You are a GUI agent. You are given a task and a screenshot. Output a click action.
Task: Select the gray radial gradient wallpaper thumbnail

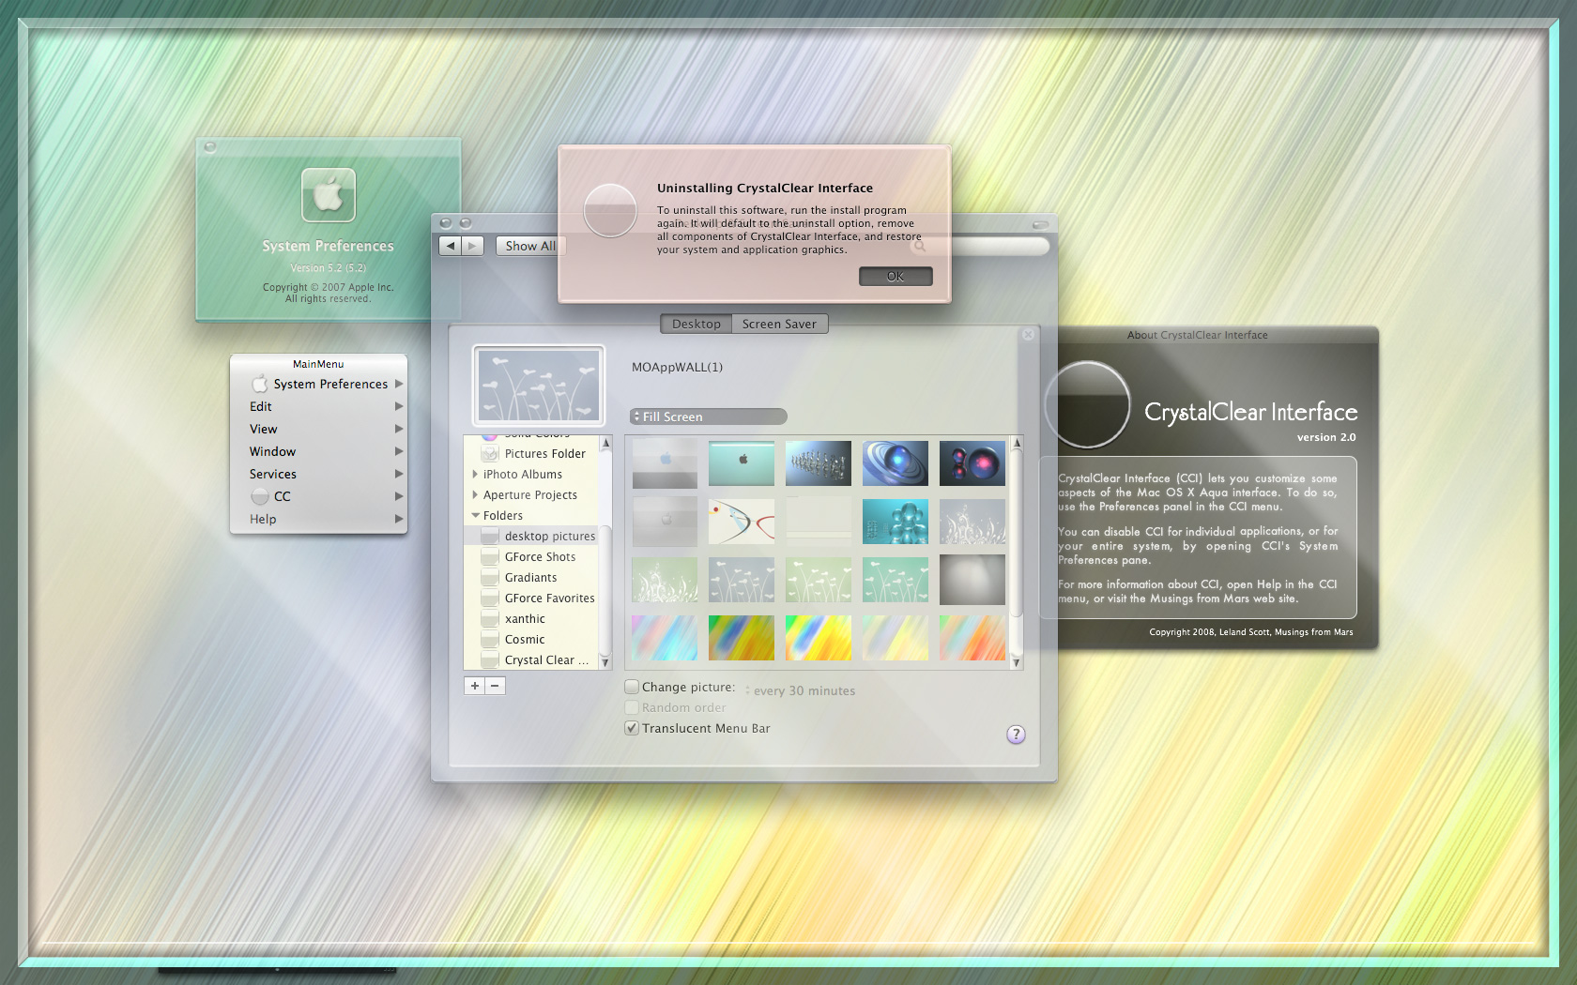972,580
